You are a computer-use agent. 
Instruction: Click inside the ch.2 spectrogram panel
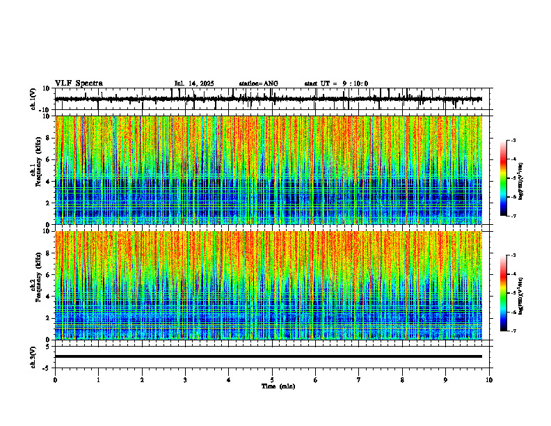(x=269, y=285)
